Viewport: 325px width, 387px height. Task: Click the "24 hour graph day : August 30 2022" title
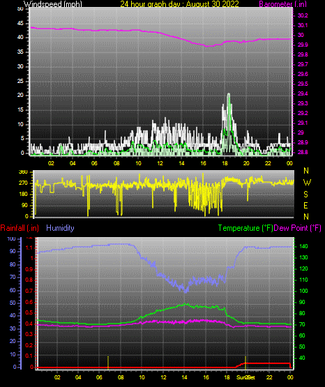click(x=179, y=4)
